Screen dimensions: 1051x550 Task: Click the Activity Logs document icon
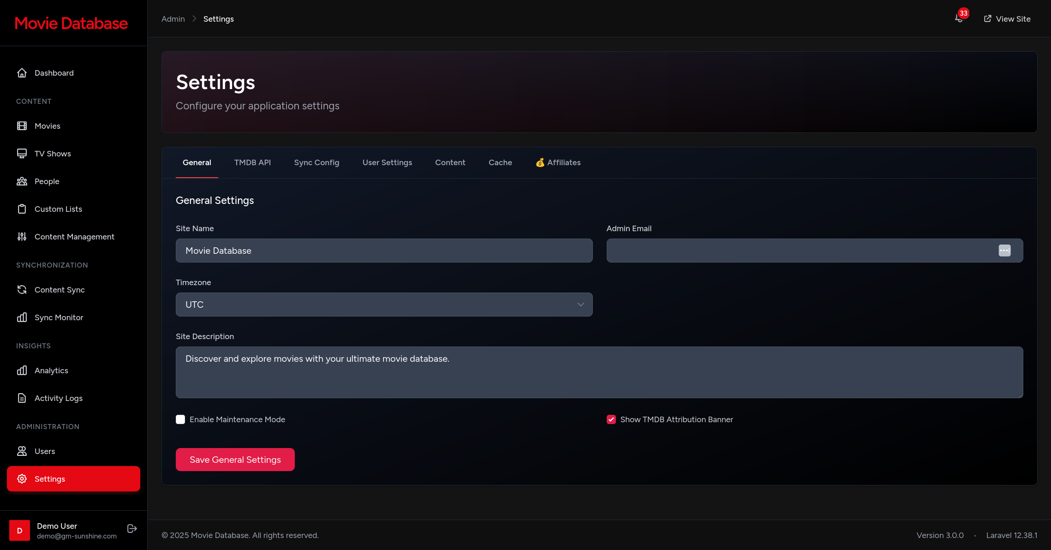click(22, 398)
